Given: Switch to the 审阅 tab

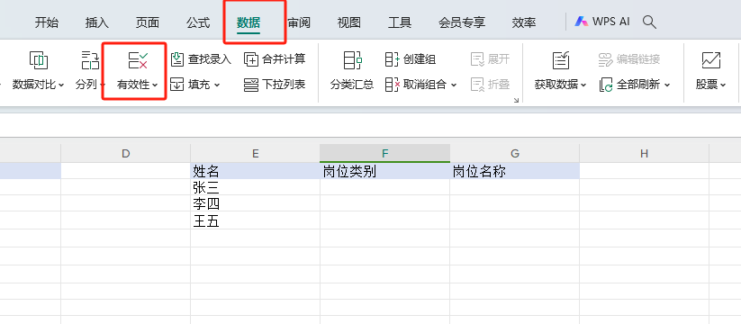Looking at the screenshot, I should point(299,22).
